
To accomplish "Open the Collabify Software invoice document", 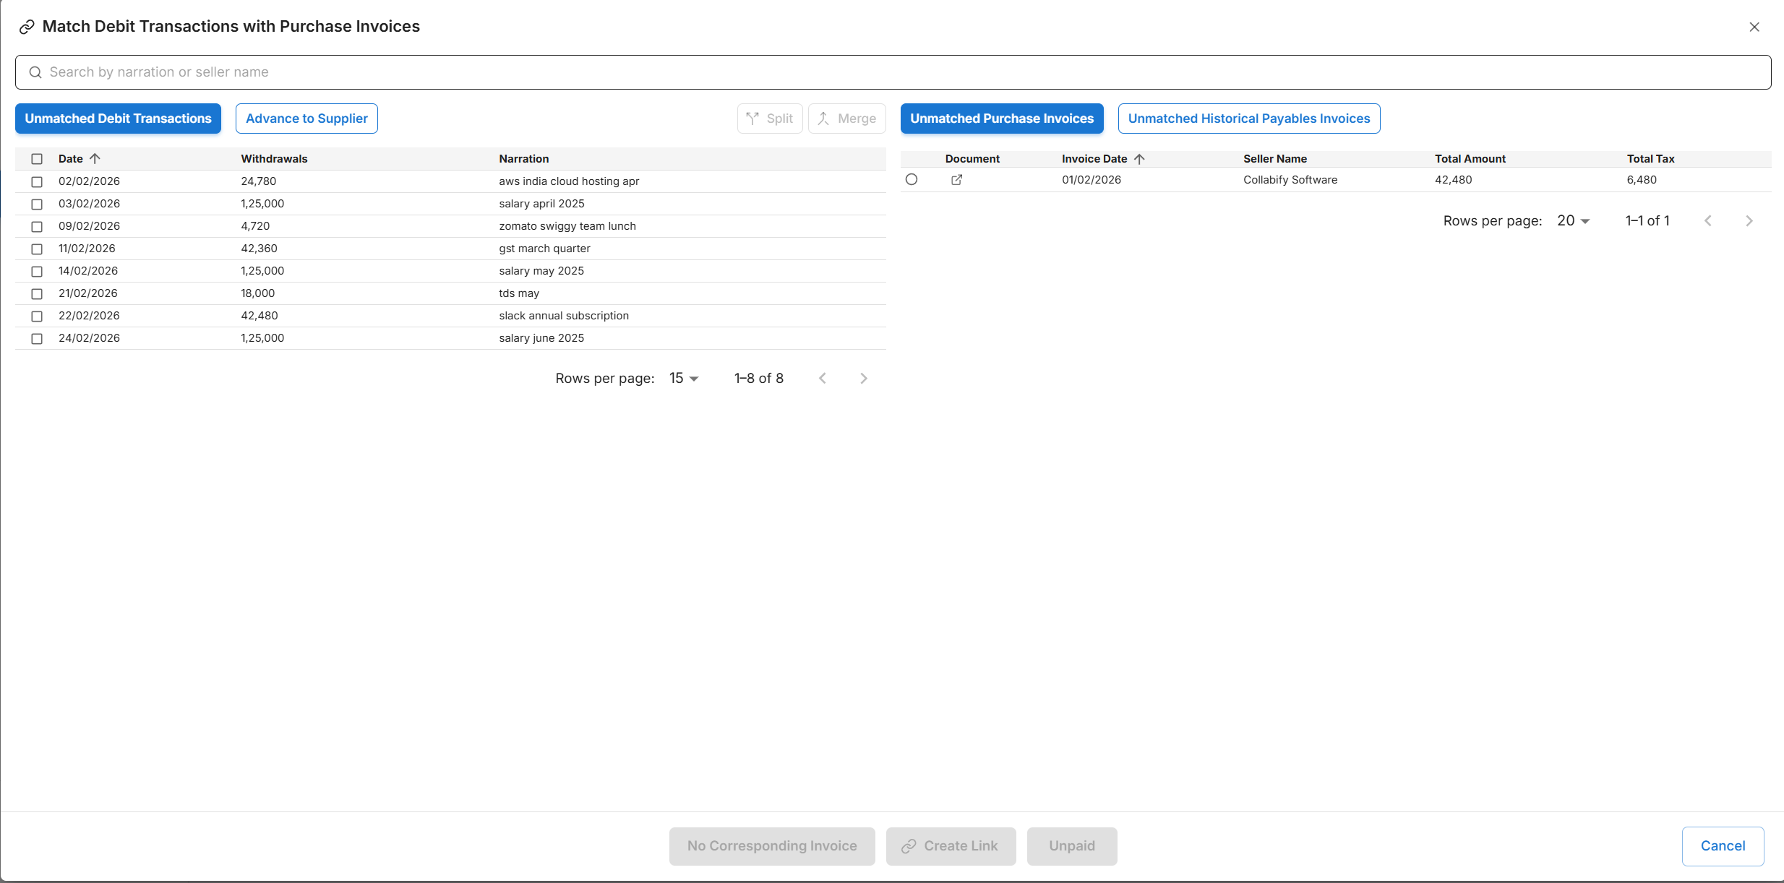I will point(956,180).
